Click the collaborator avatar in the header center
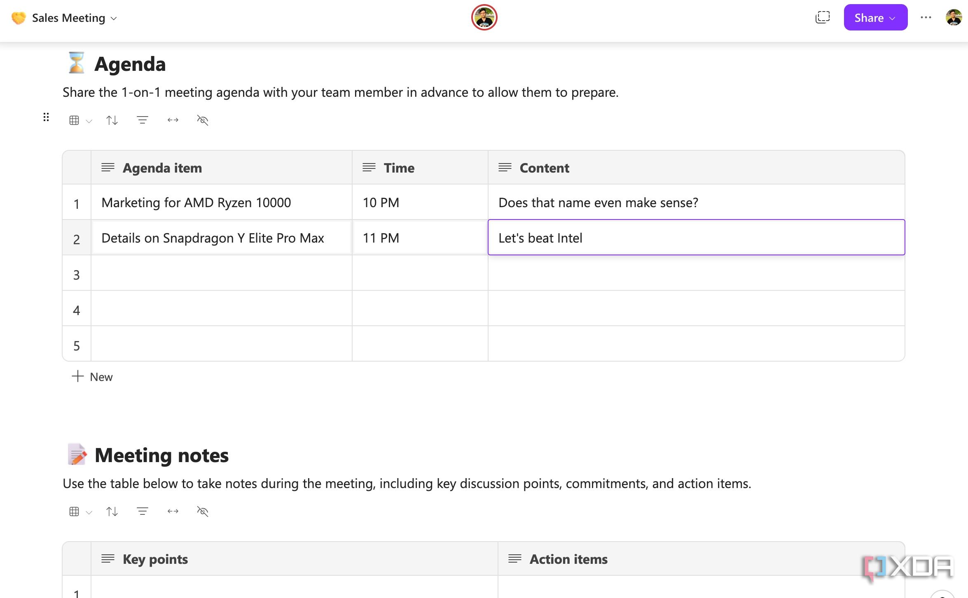 (484, 17)
